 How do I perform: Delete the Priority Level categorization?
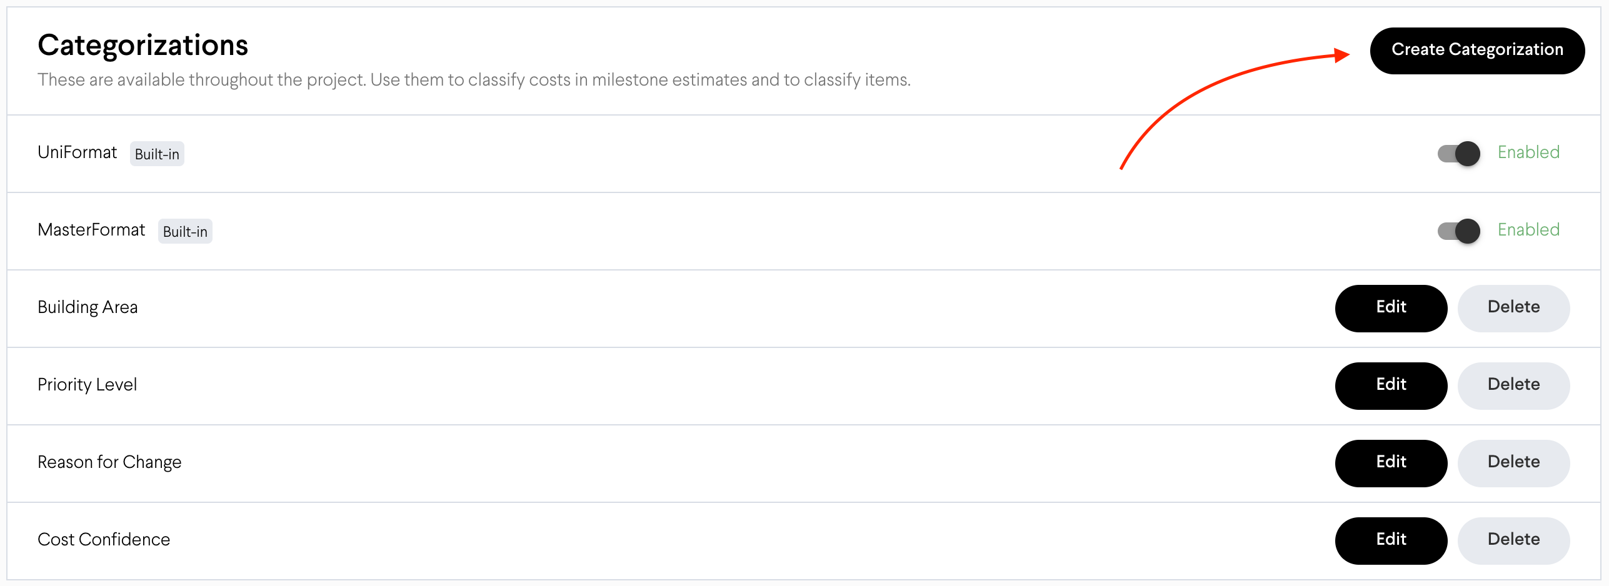coord(1513,384)
